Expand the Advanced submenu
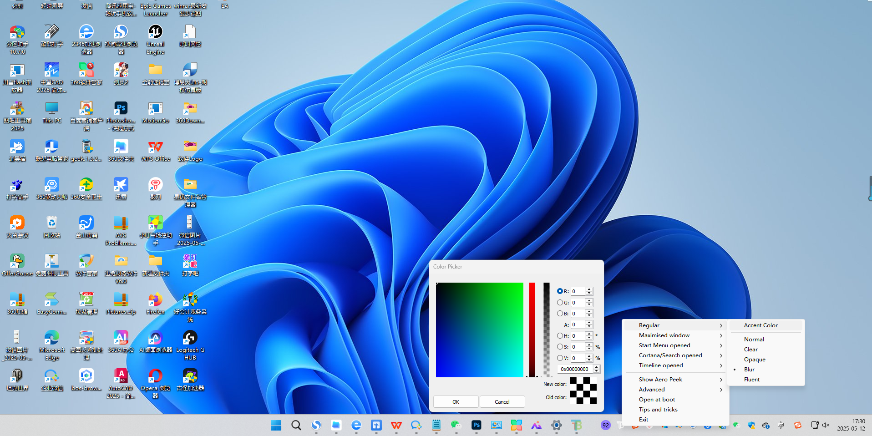 (x=651, y=389)
